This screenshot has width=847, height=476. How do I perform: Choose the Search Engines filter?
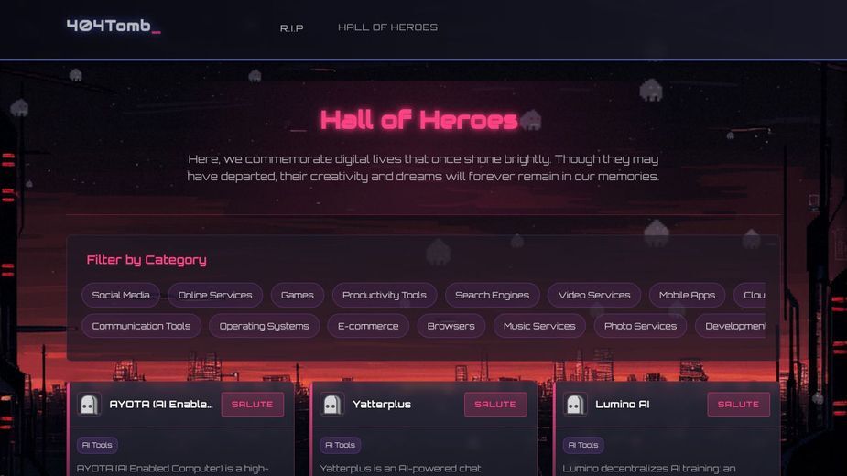(x=492, y=295)
